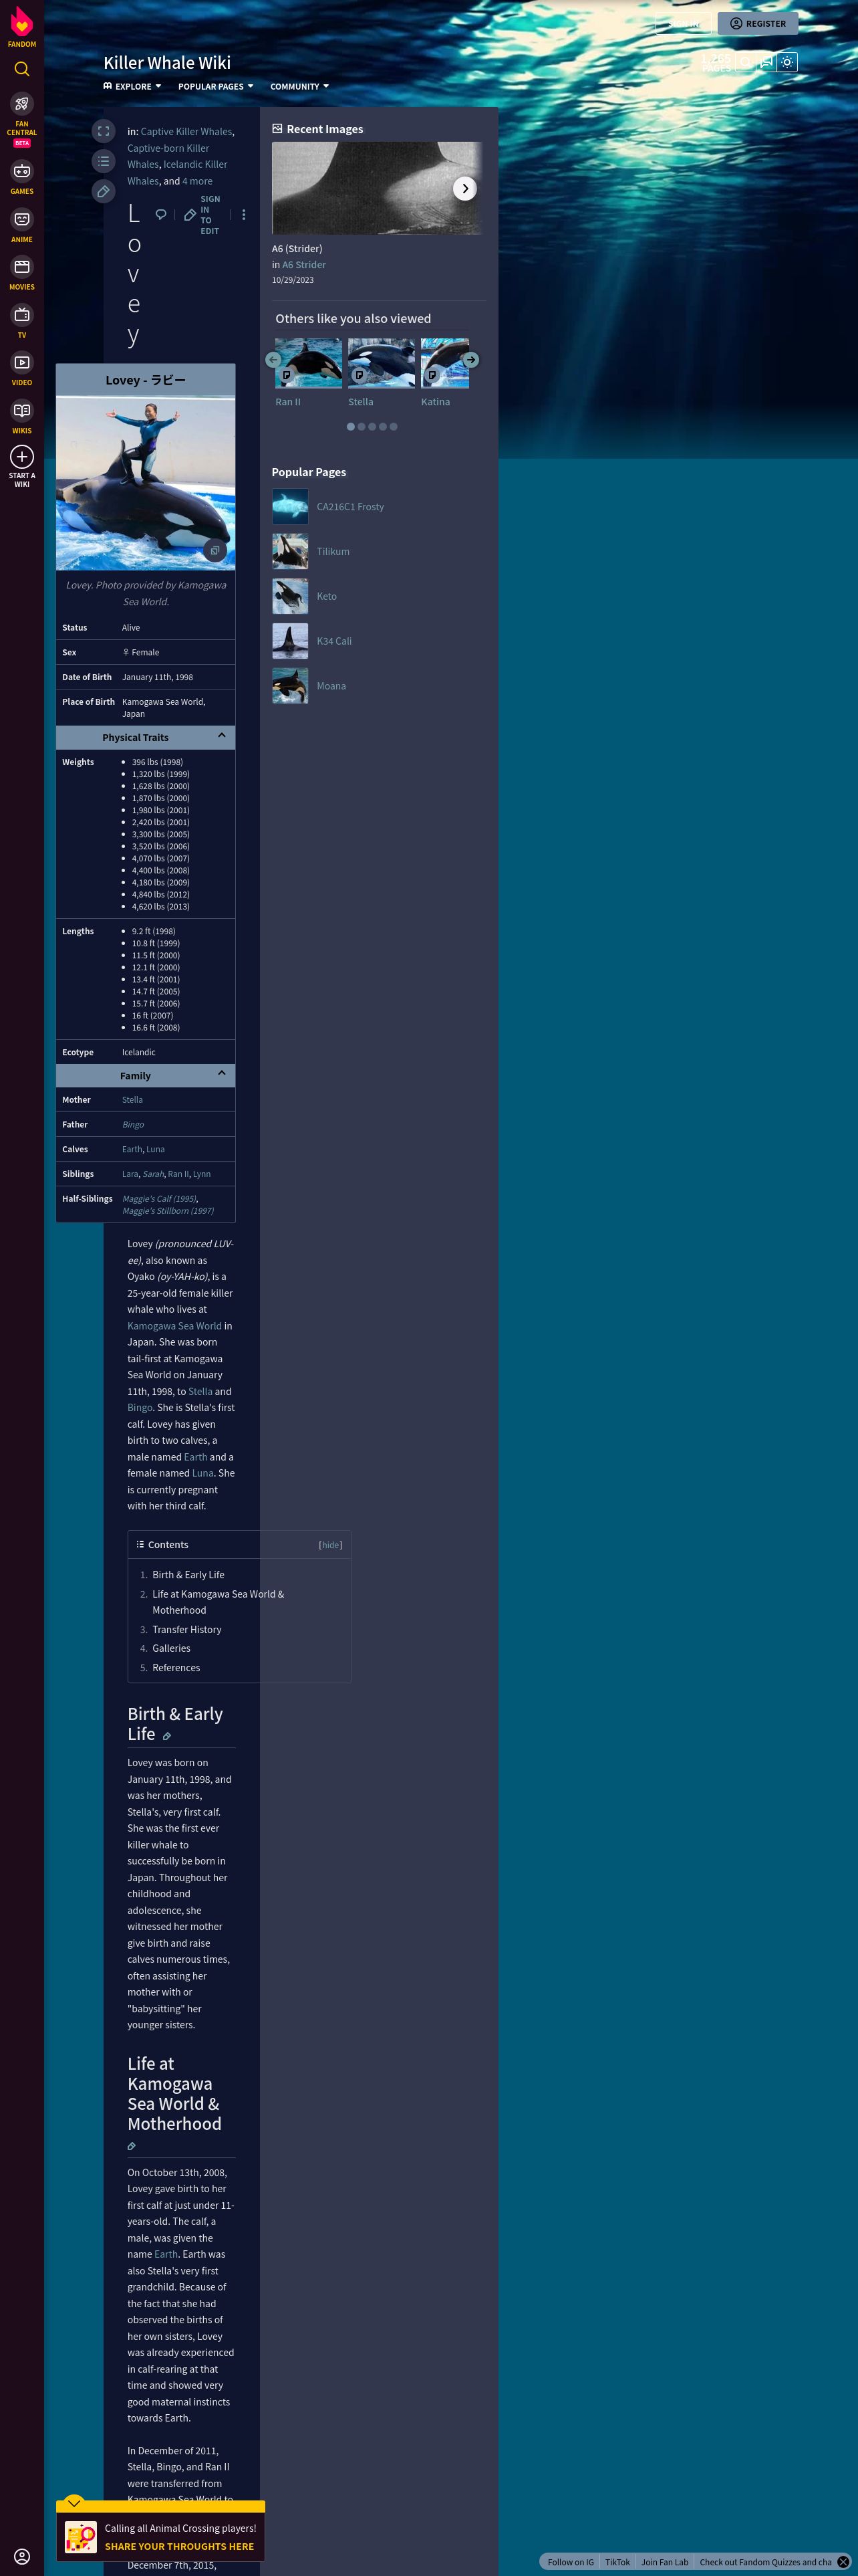Close the bottom Fandom links bar
This screenshot has width=858, height=2576.
(843, 2562)
